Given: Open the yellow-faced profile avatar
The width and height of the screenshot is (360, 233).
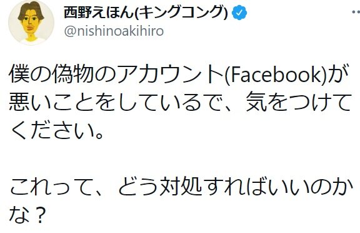Looking at the screenshot, I should (31, 23).
